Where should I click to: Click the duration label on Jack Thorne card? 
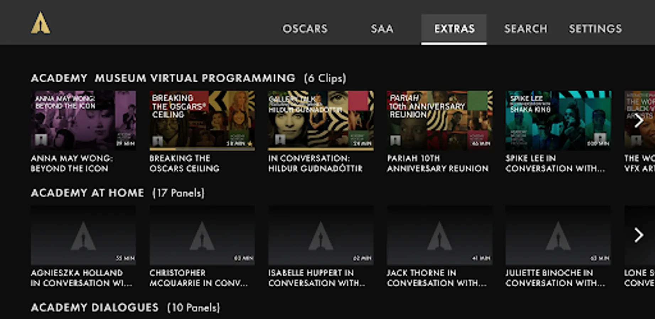pyautogui.click(x=481, y=258)
